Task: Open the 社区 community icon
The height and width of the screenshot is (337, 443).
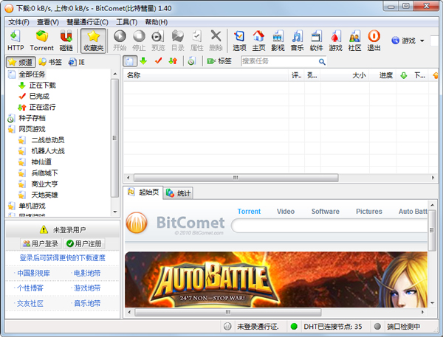Action: coord(354,41)
